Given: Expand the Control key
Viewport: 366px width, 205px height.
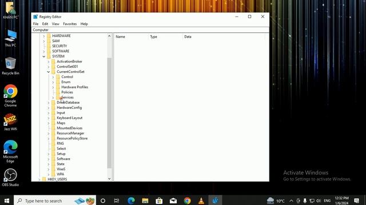Looking at the screenshot, I should pos(53,77).
